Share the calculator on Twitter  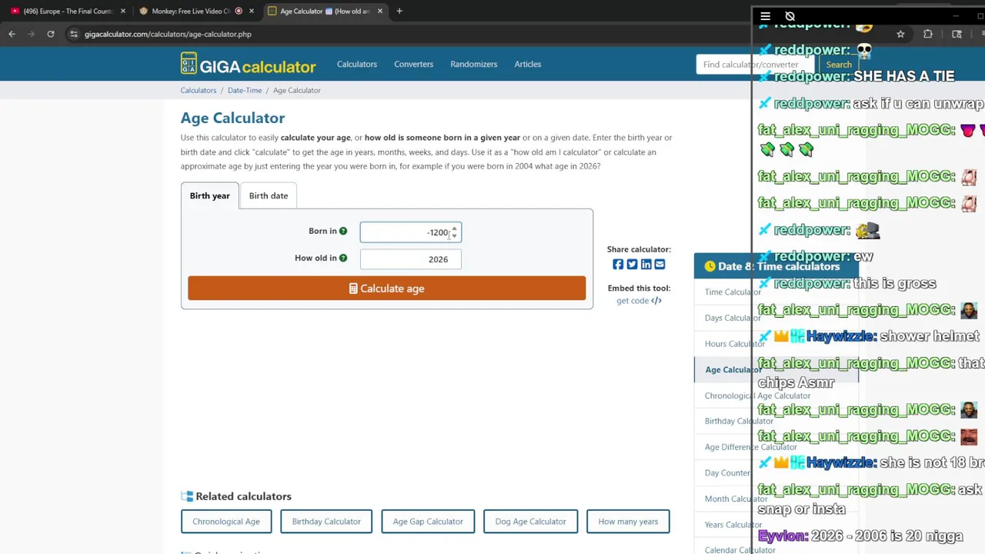[632, 265]
